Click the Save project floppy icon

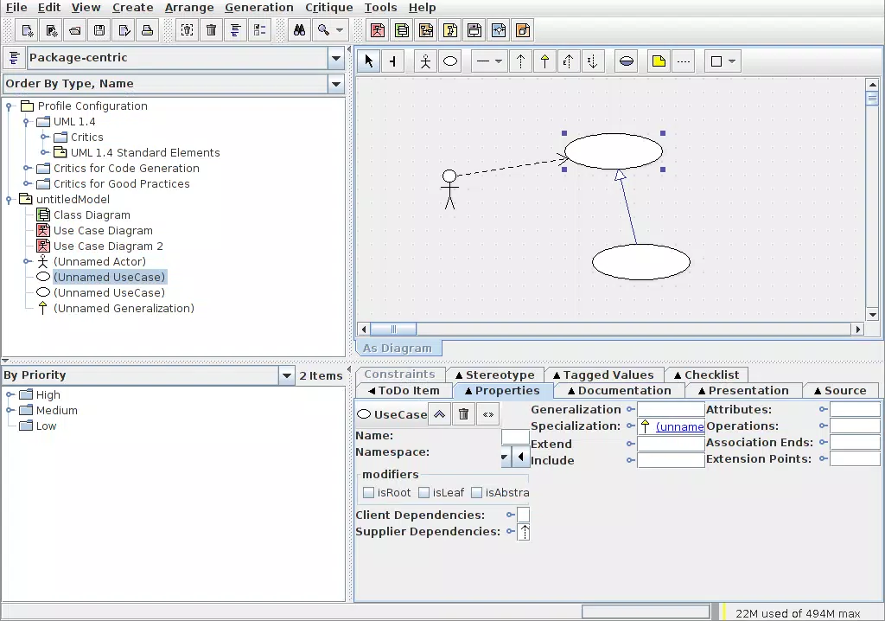[x=99, y=30]
